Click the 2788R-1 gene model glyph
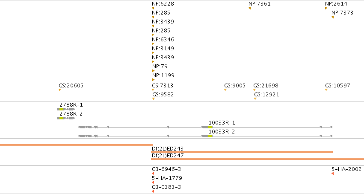The height and width of the screenshot is (194, 364). (66, 109)
